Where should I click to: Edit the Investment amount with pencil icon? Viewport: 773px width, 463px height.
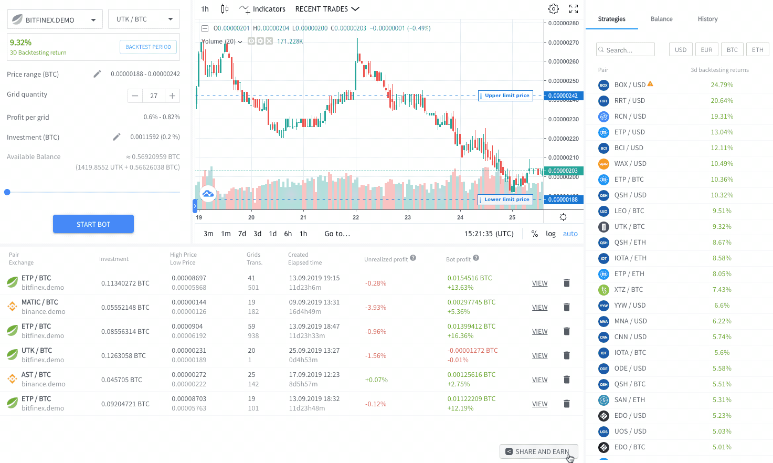point(117,137)
